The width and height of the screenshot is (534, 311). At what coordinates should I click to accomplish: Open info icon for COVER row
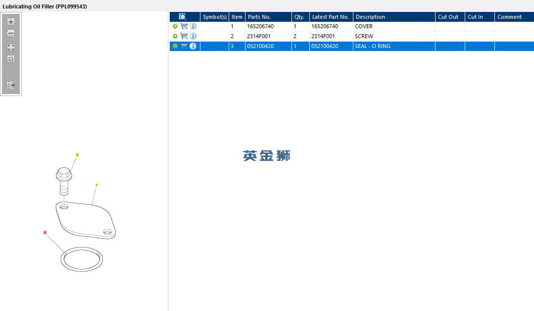(x=193, y=26)
